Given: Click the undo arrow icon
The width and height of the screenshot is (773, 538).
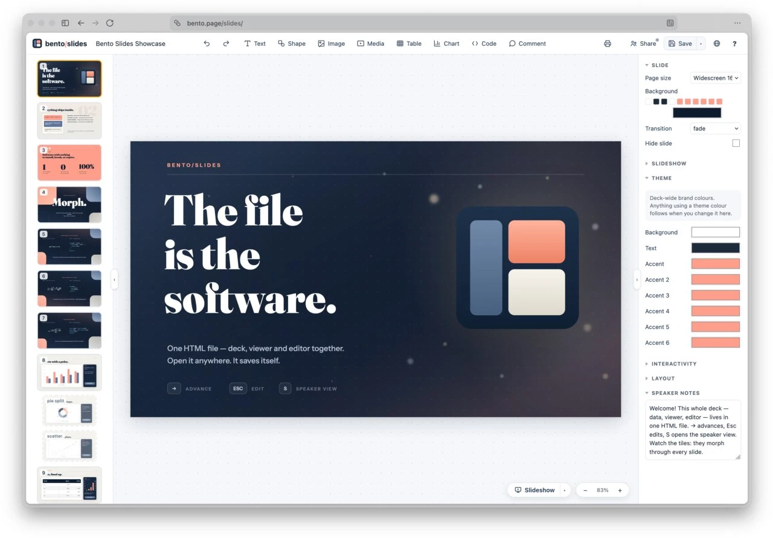Looking at the screenshot, I should 207,43.
